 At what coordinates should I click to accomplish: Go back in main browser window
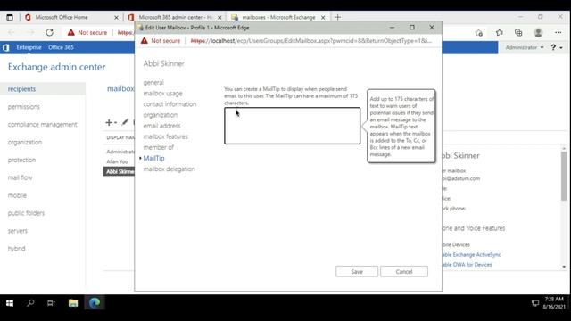coord(12,32)
